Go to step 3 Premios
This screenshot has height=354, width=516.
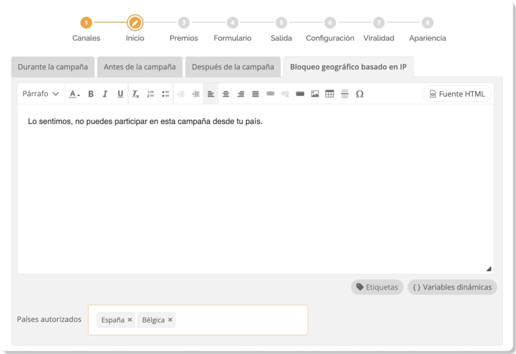click(183, 23)
